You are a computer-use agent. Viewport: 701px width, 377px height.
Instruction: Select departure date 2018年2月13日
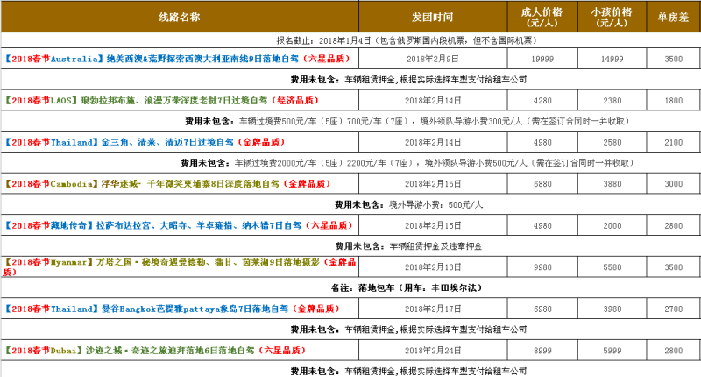[432, 267]
